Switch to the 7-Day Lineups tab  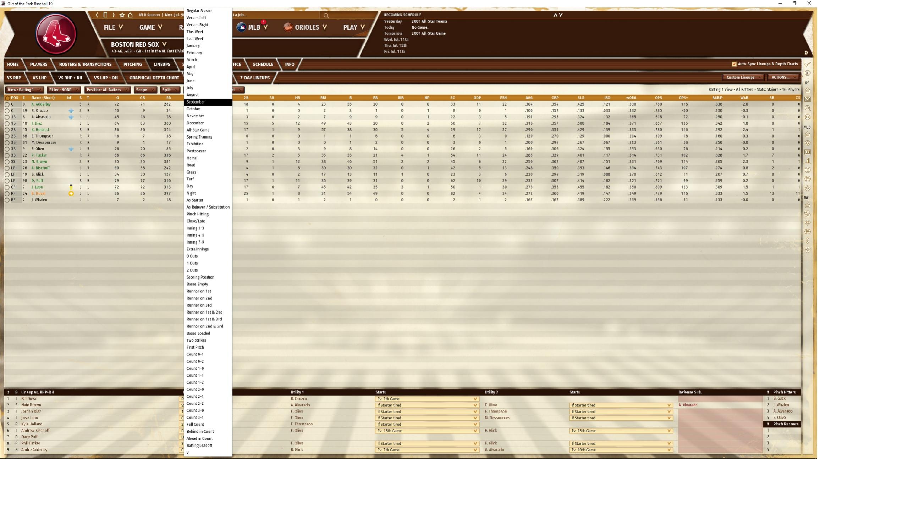click(x=254, y=78)
